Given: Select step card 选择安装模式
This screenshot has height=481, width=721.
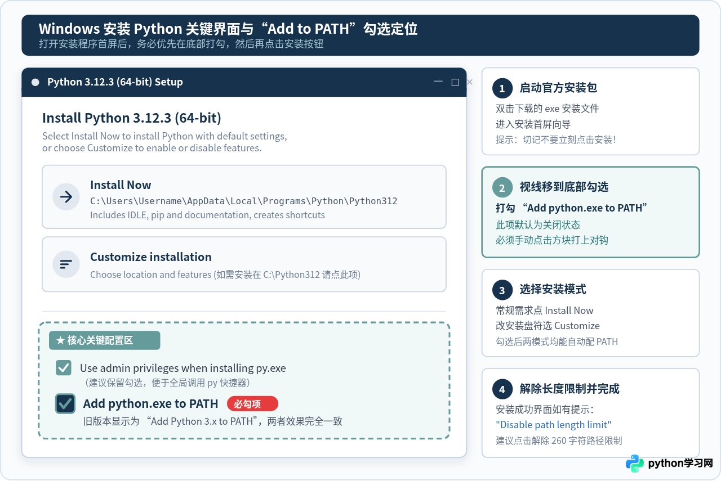Looking at the screenshot, I should [590, 313].
